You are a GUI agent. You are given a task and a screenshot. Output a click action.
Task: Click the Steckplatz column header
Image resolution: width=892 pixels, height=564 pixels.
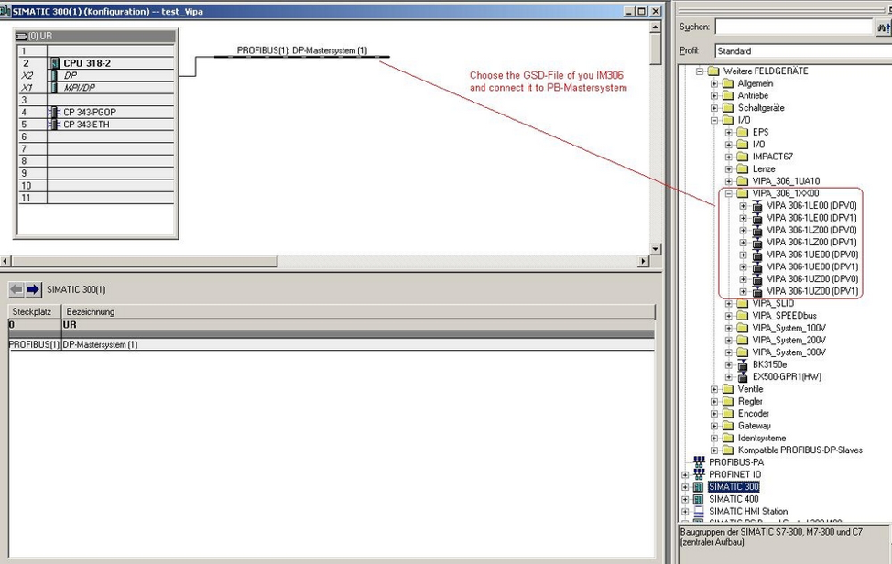coord(34,311)
